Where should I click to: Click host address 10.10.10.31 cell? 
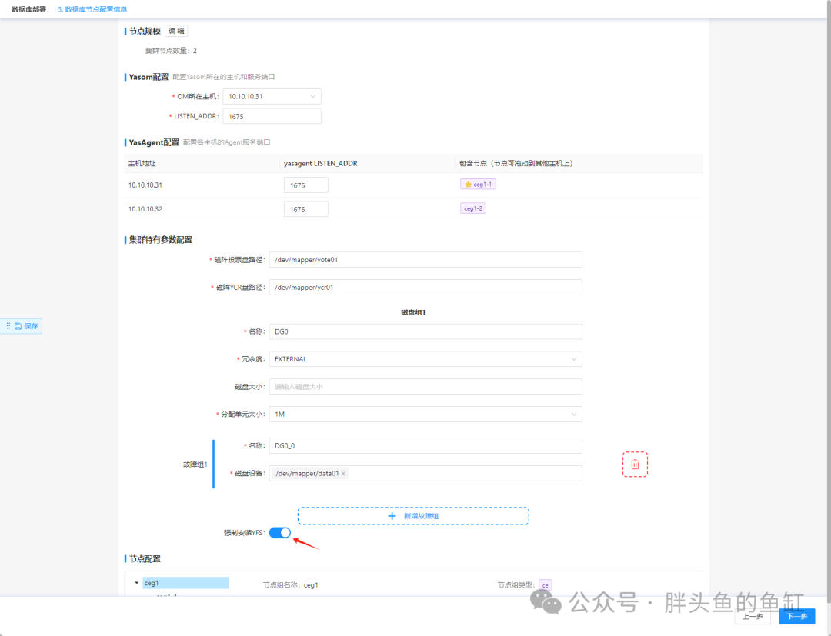pos(145,185)
